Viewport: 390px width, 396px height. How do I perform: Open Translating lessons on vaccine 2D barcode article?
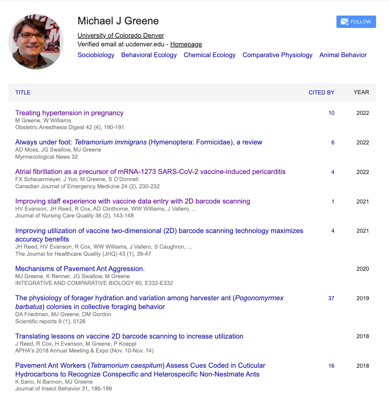[x=129, y=336]
